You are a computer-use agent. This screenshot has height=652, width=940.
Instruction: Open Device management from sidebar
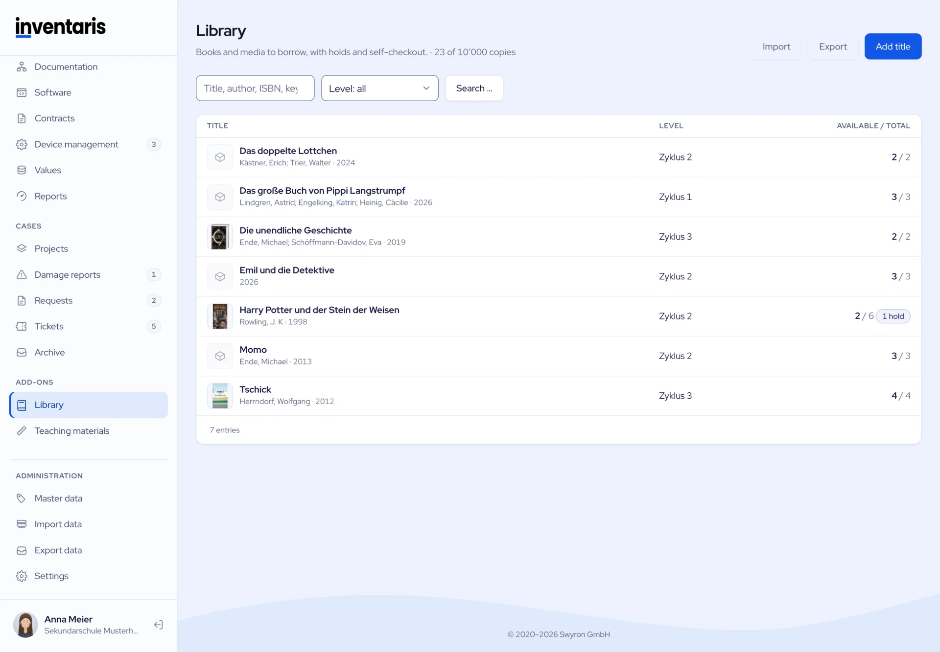pos(89,144)
